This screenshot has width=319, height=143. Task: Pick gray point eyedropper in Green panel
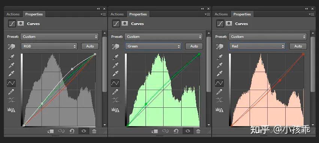[x=116, y=65]
